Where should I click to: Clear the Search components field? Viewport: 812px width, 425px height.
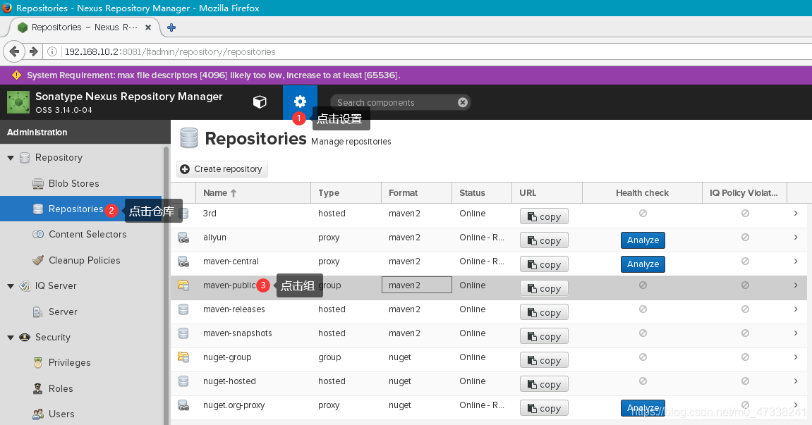pyautogui.click(x=463, y=102)
